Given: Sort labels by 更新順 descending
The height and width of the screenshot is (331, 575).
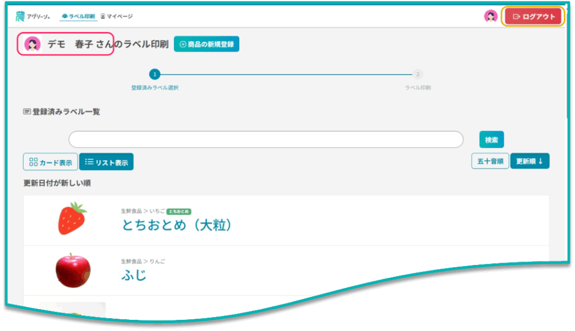Looking at the screenshot, I should tap(530, 161).
